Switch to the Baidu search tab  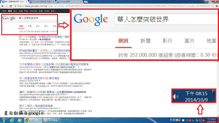coord(42,2)
